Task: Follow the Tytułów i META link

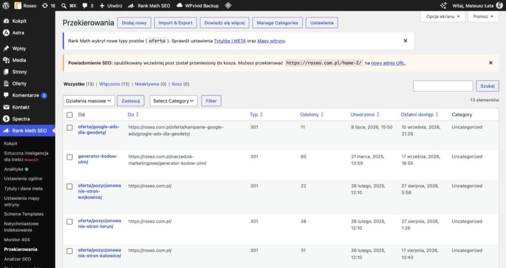Action: [x=230, y=41]
